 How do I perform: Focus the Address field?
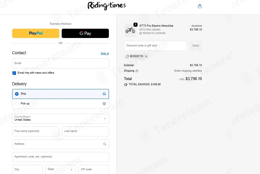61,144
